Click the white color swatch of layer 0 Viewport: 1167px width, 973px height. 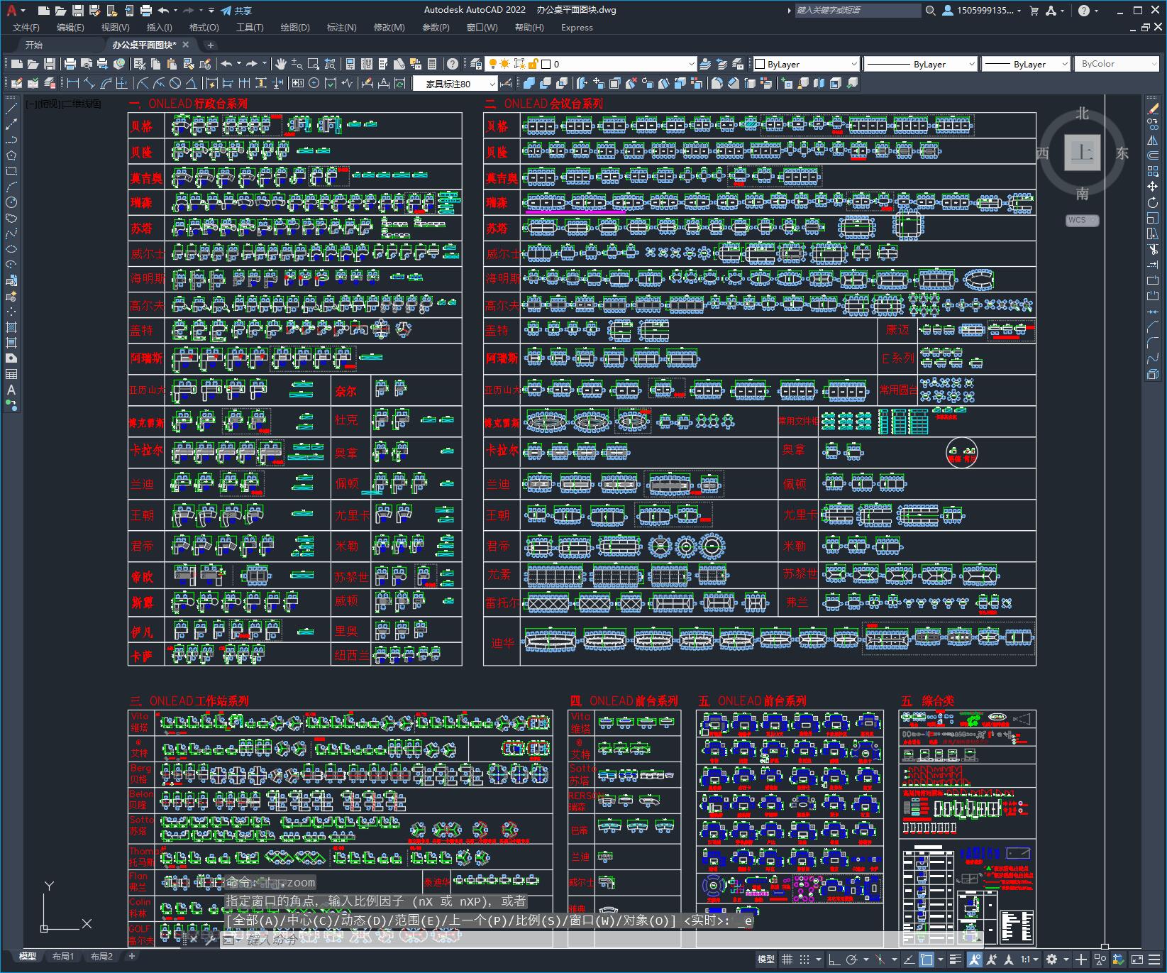coord(546,64)
